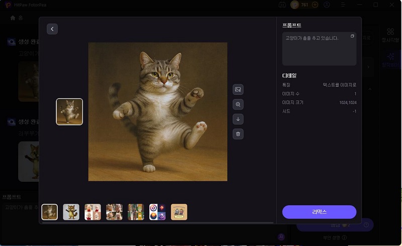
Task: Select the dancing cat thumbnail beside the preview
Action: (x=69, y=112)
